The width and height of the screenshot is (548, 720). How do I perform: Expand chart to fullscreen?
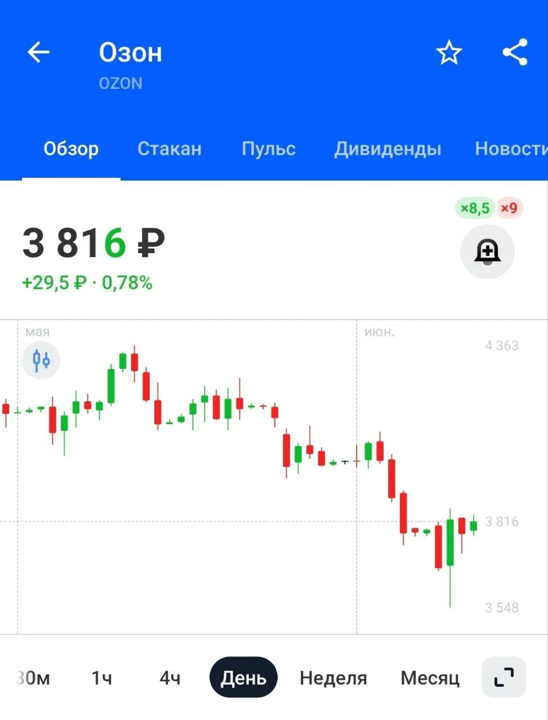click(504, 677)
